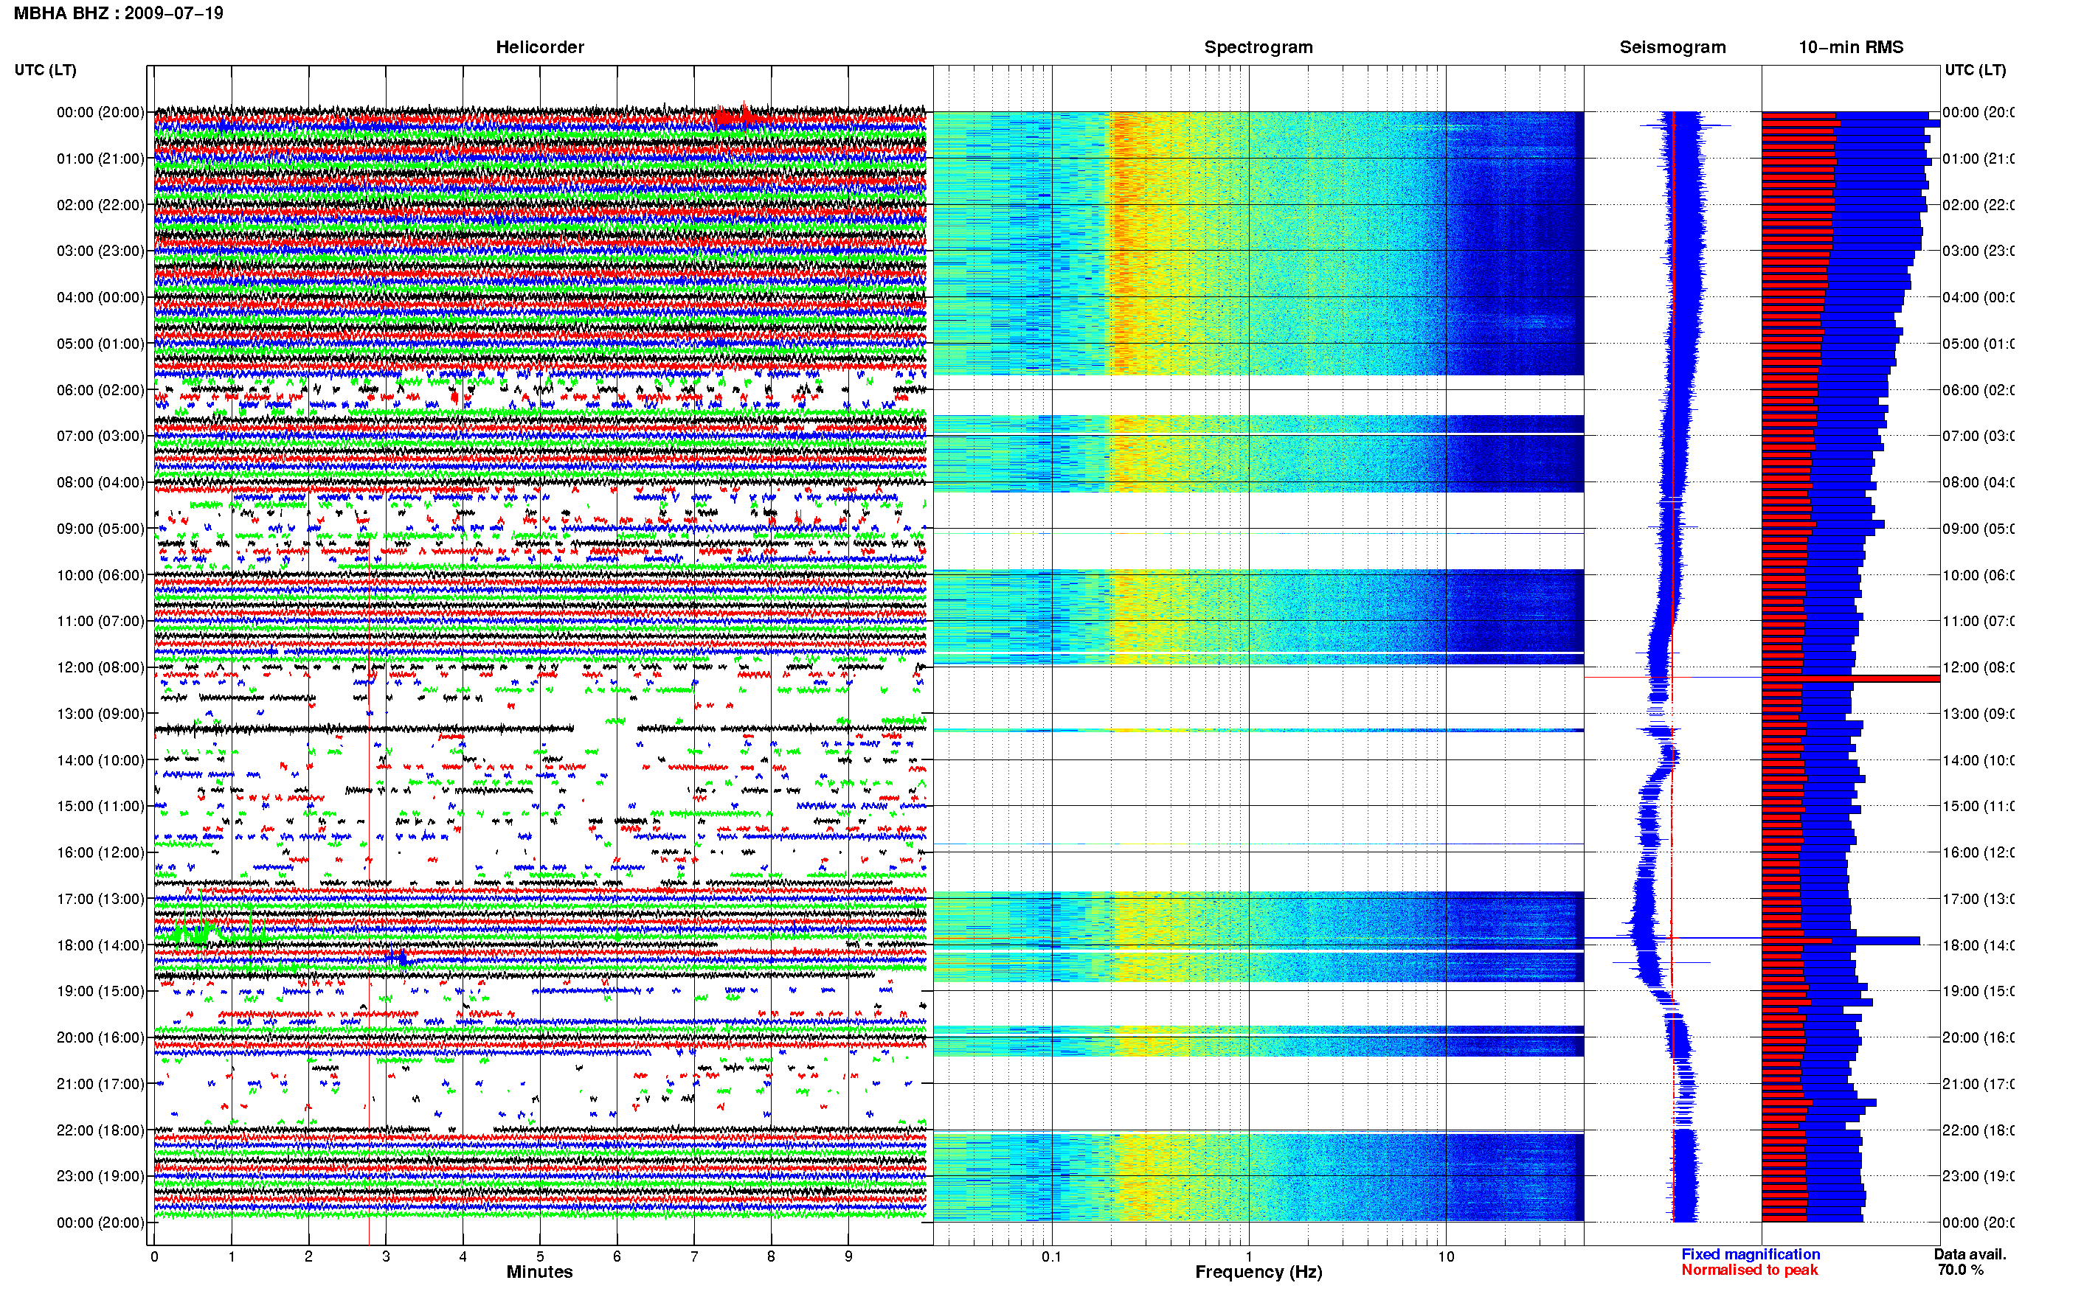Click the left "11:00 (07:00)" time label
Viewport: 2098px width, 1311px height.
[x=100, y=621]
